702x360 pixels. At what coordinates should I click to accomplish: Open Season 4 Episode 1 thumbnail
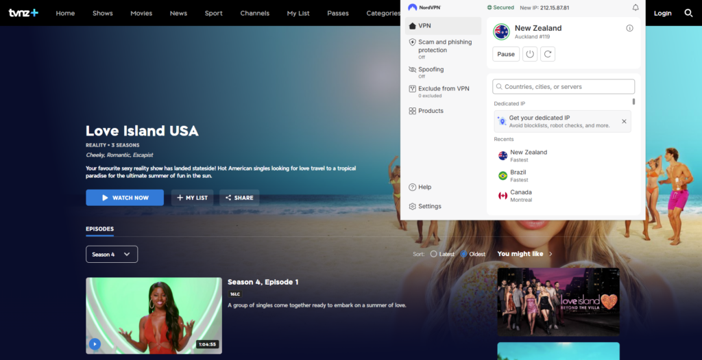click(154, 316)
